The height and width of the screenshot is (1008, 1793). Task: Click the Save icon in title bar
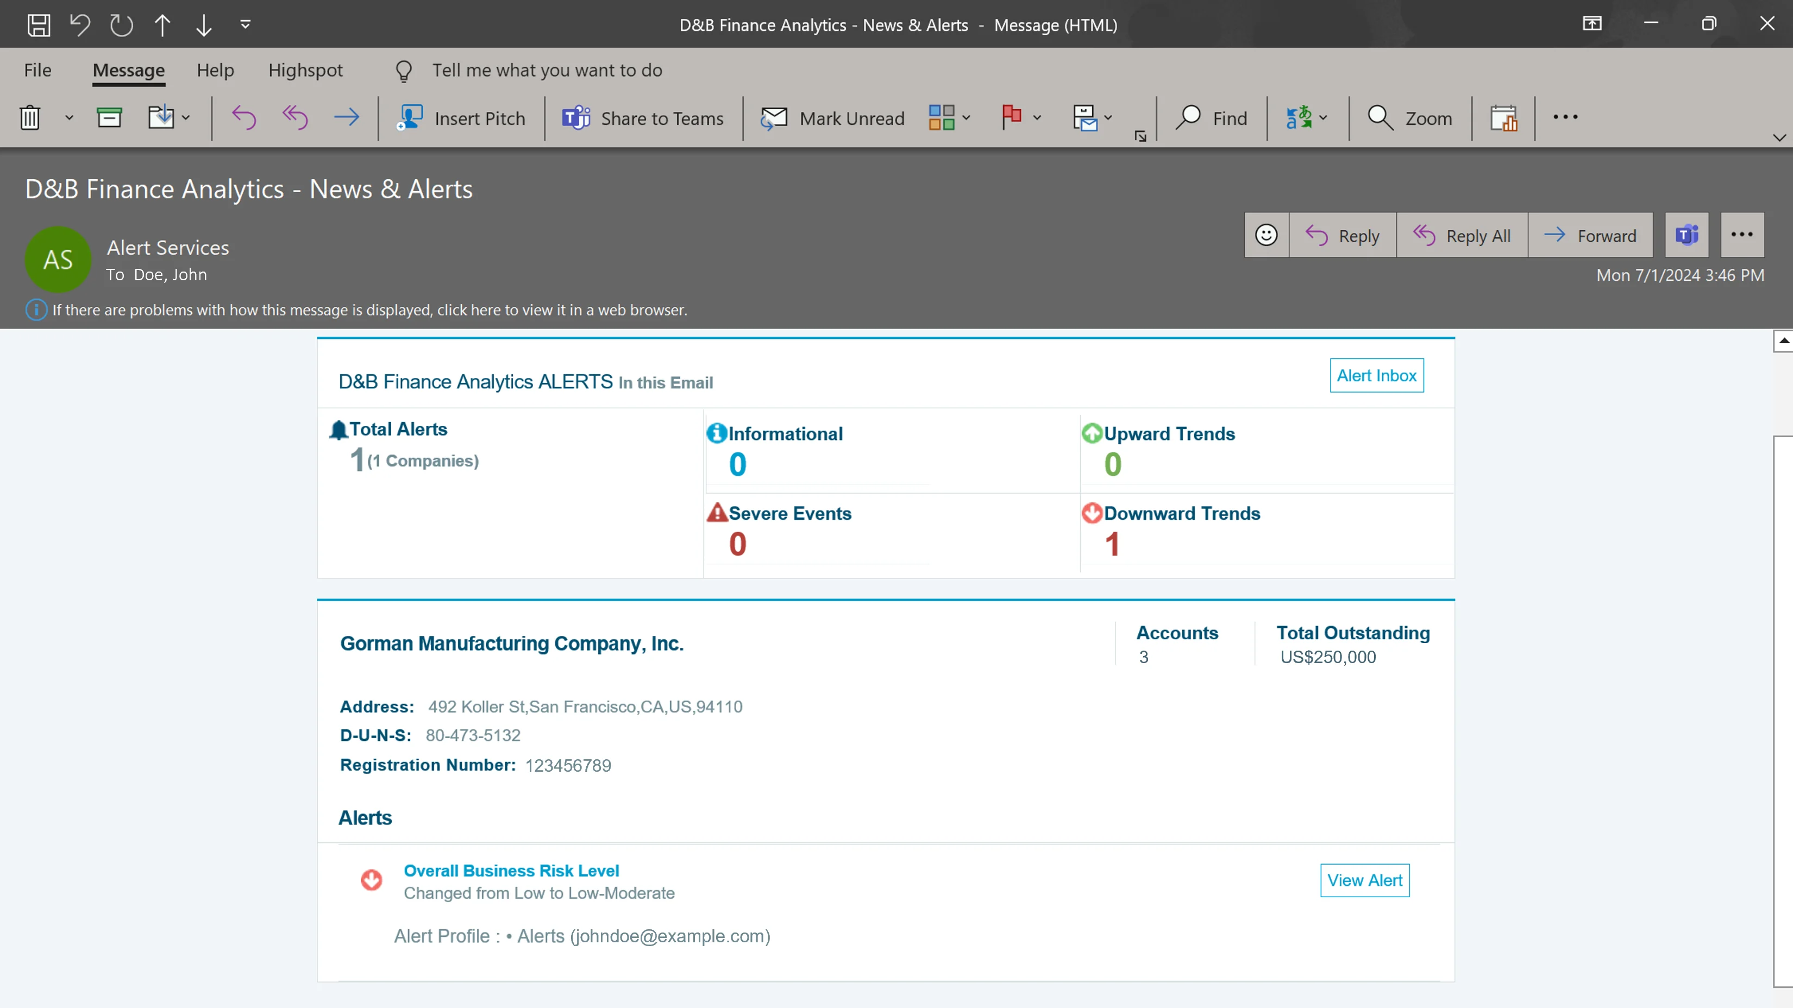click(x=38, y=25)
